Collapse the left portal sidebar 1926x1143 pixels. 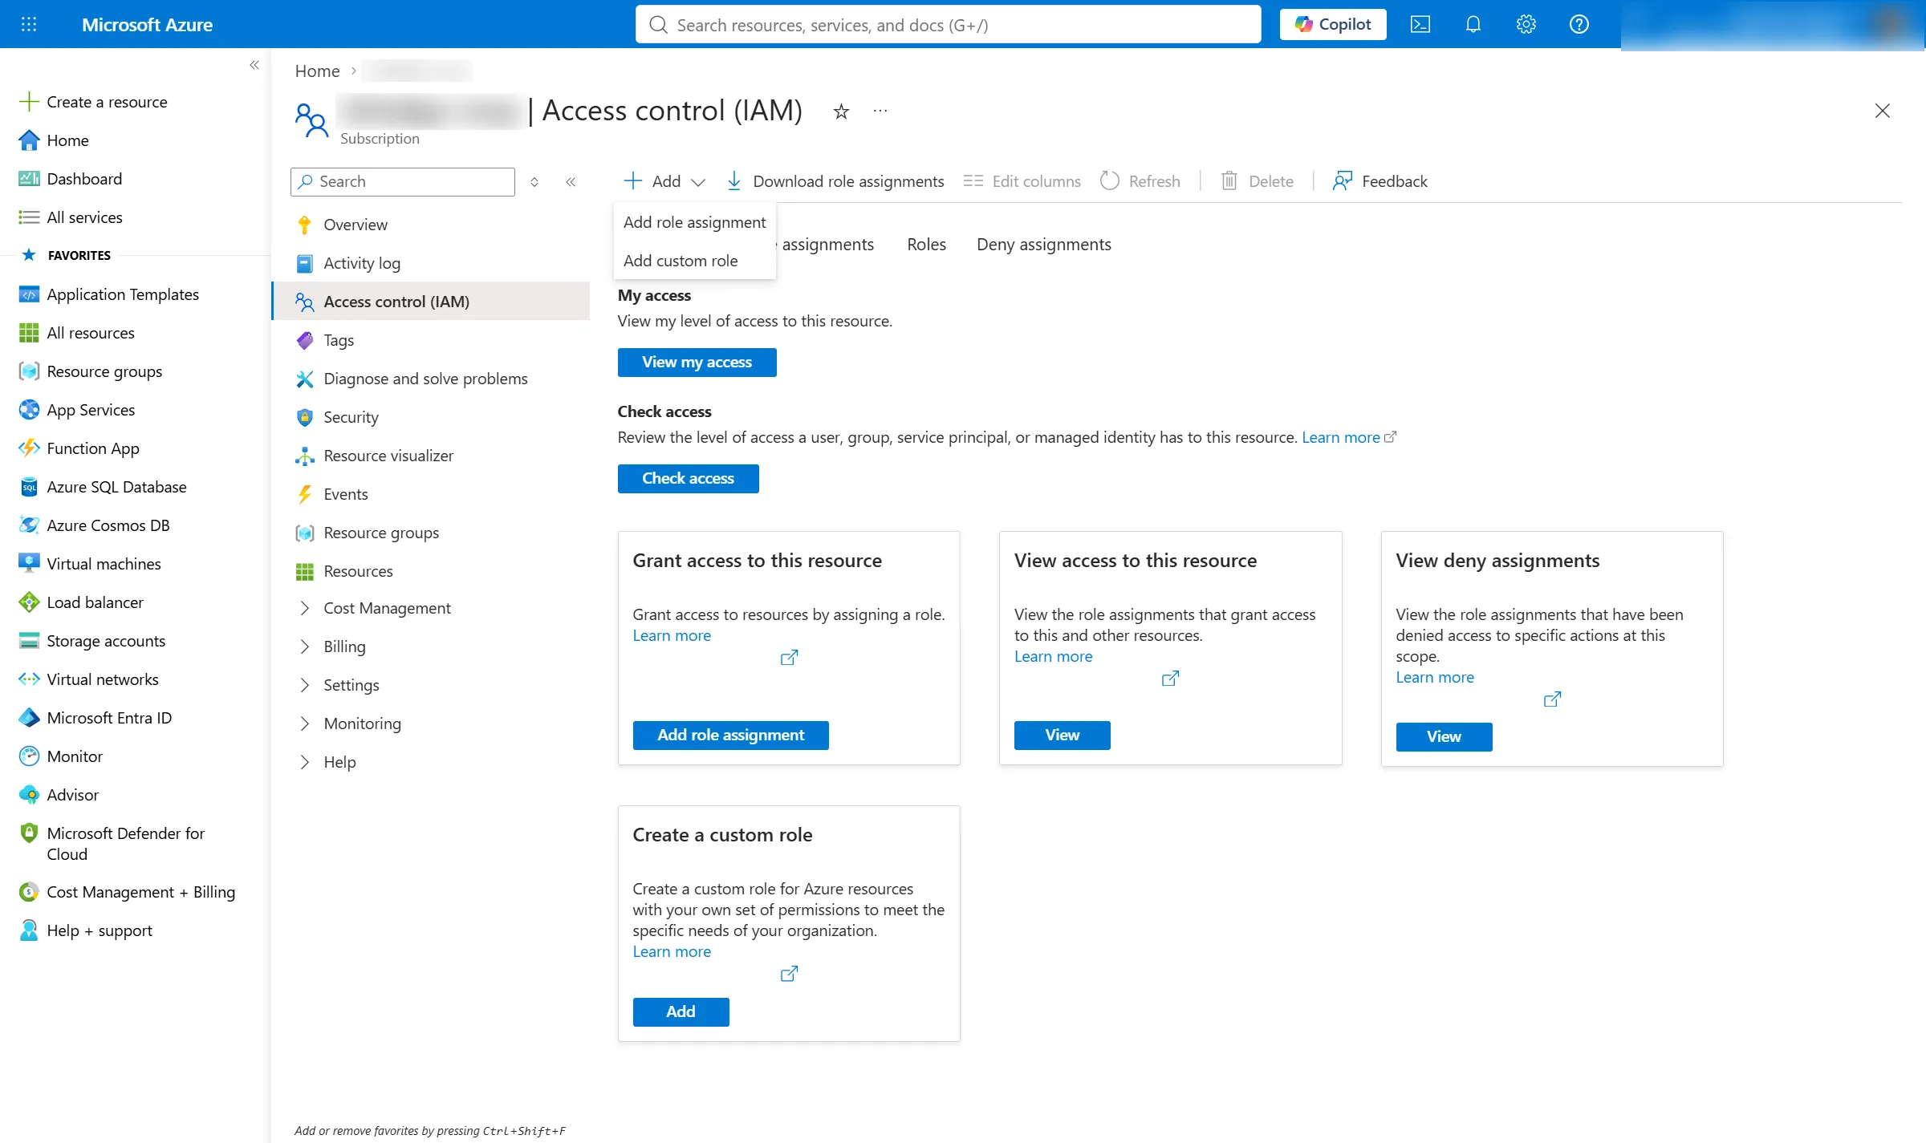(254, 65)
